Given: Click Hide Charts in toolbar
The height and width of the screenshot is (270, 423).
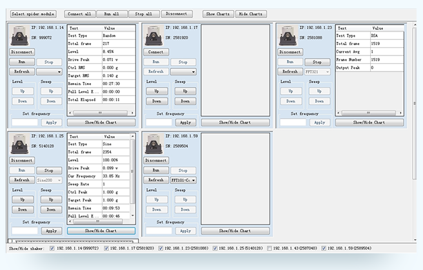Looking at the screenshot, I should coord(251,14).
